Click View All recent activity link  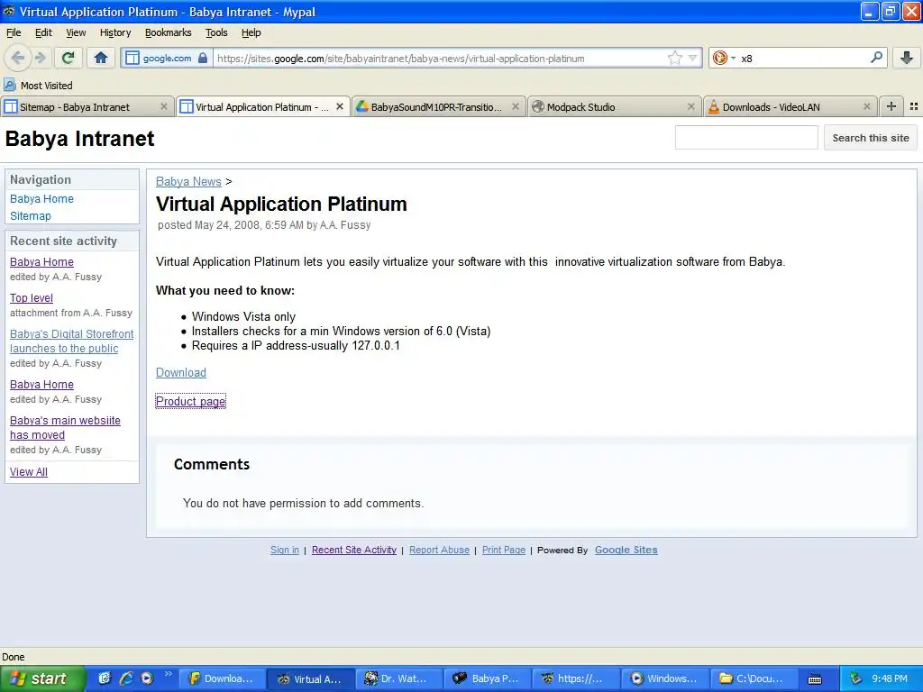[29, 472]
